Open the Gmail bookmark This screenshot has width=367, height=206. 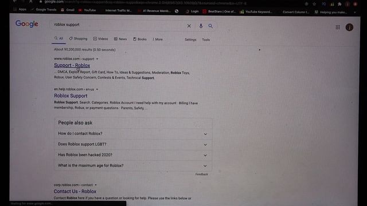[68, 10]
